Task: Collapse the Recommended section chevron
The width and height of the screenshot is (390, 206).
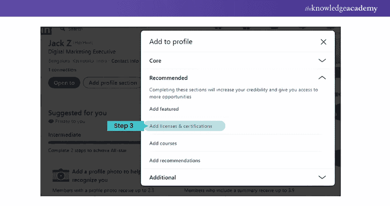Action: [x=322, y=78]
